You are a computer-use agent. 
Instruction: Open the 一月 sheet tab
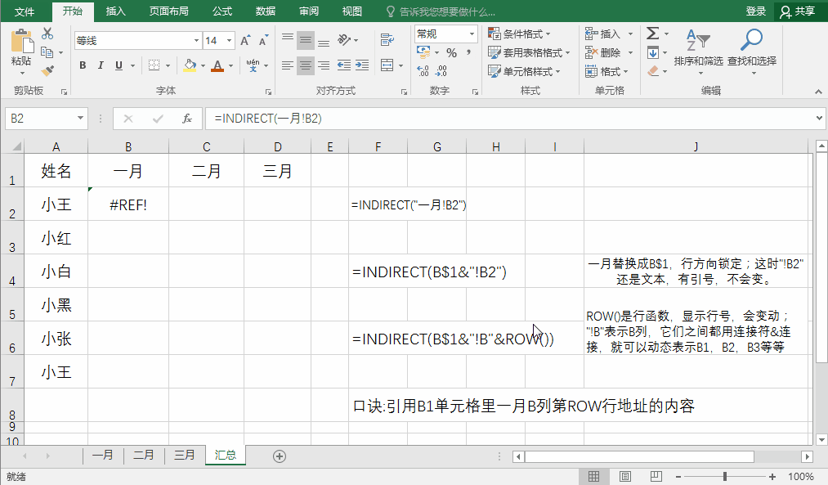click(x=103, y=455)
